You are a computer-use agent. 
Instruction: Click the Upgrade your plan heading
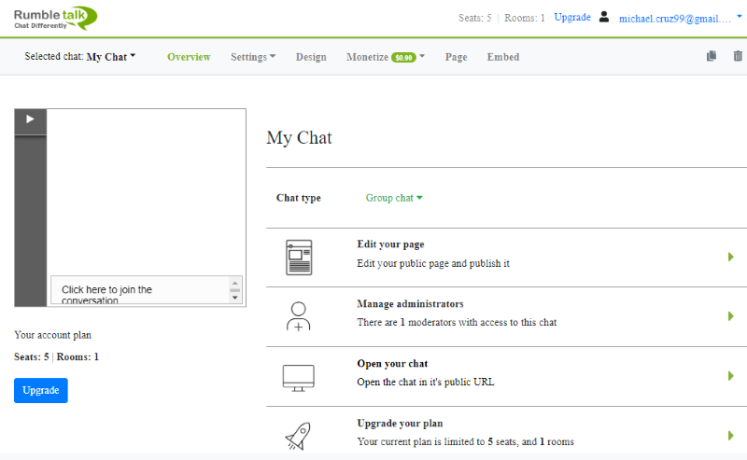click(401, 424)
